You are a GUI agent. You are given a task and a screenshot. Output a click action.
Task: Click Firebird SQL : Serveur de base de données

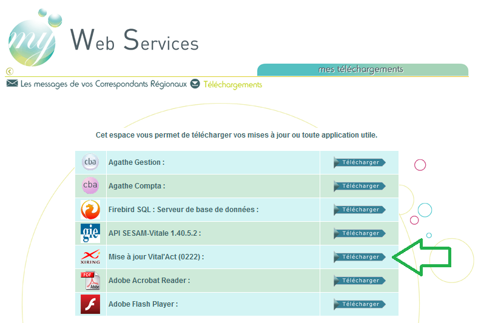(183, 209)
